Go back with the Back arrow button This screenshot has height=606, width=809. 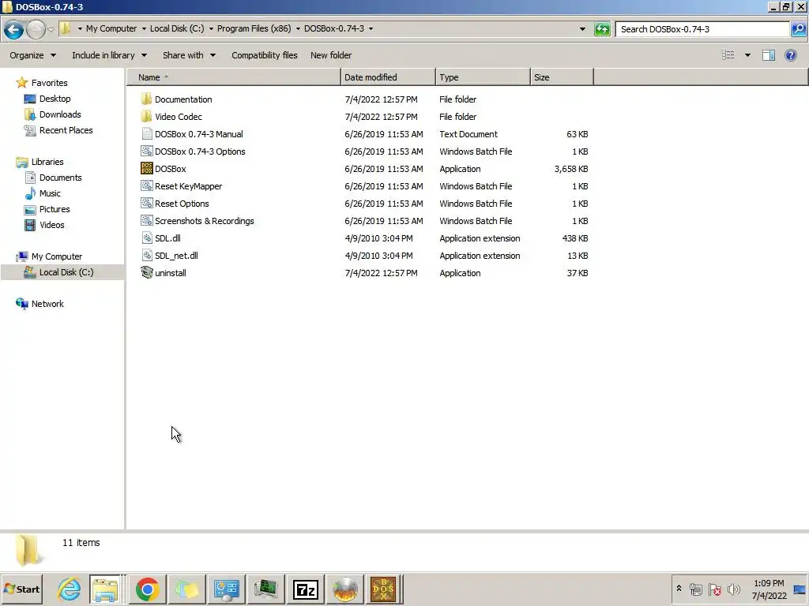14,29
